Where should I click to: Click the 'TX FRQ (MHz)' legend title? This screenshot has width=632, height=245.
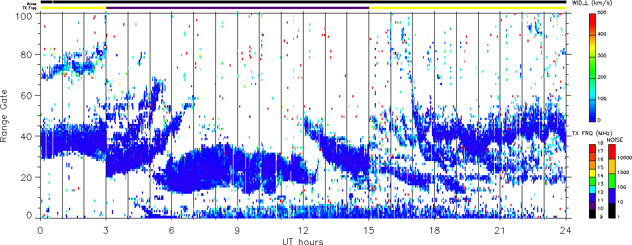[589, 133]
